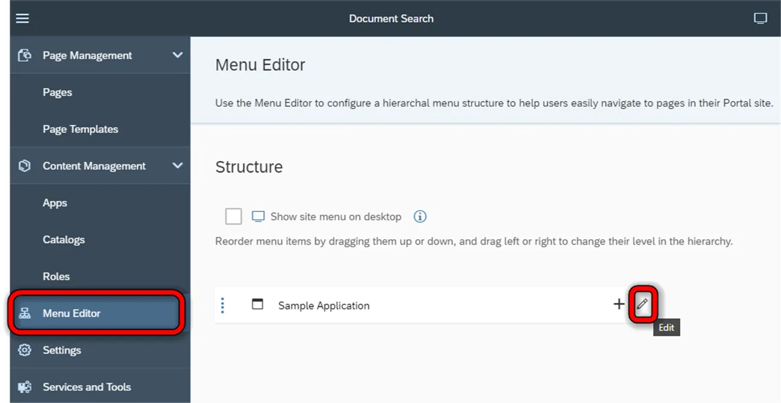Click the desktop preview icon in header

761,19
